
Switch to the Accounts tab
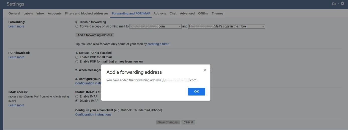tap(55, 13)
